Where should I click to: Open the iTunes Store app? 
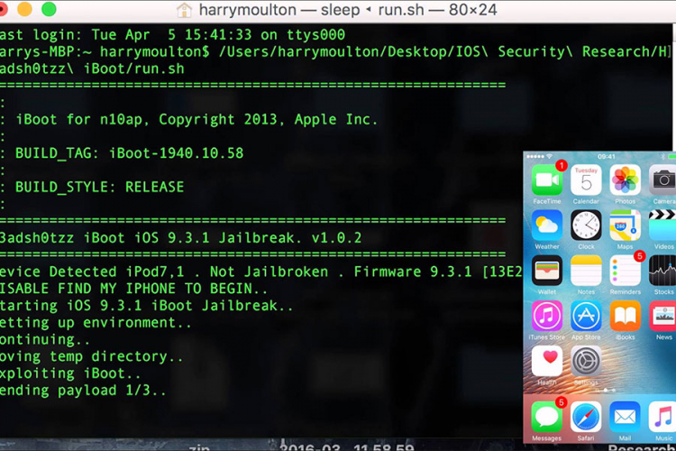547,316
